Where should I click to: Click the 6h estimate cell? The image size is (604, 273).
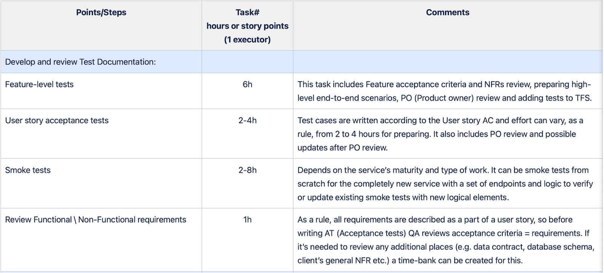tap(247, 84)
